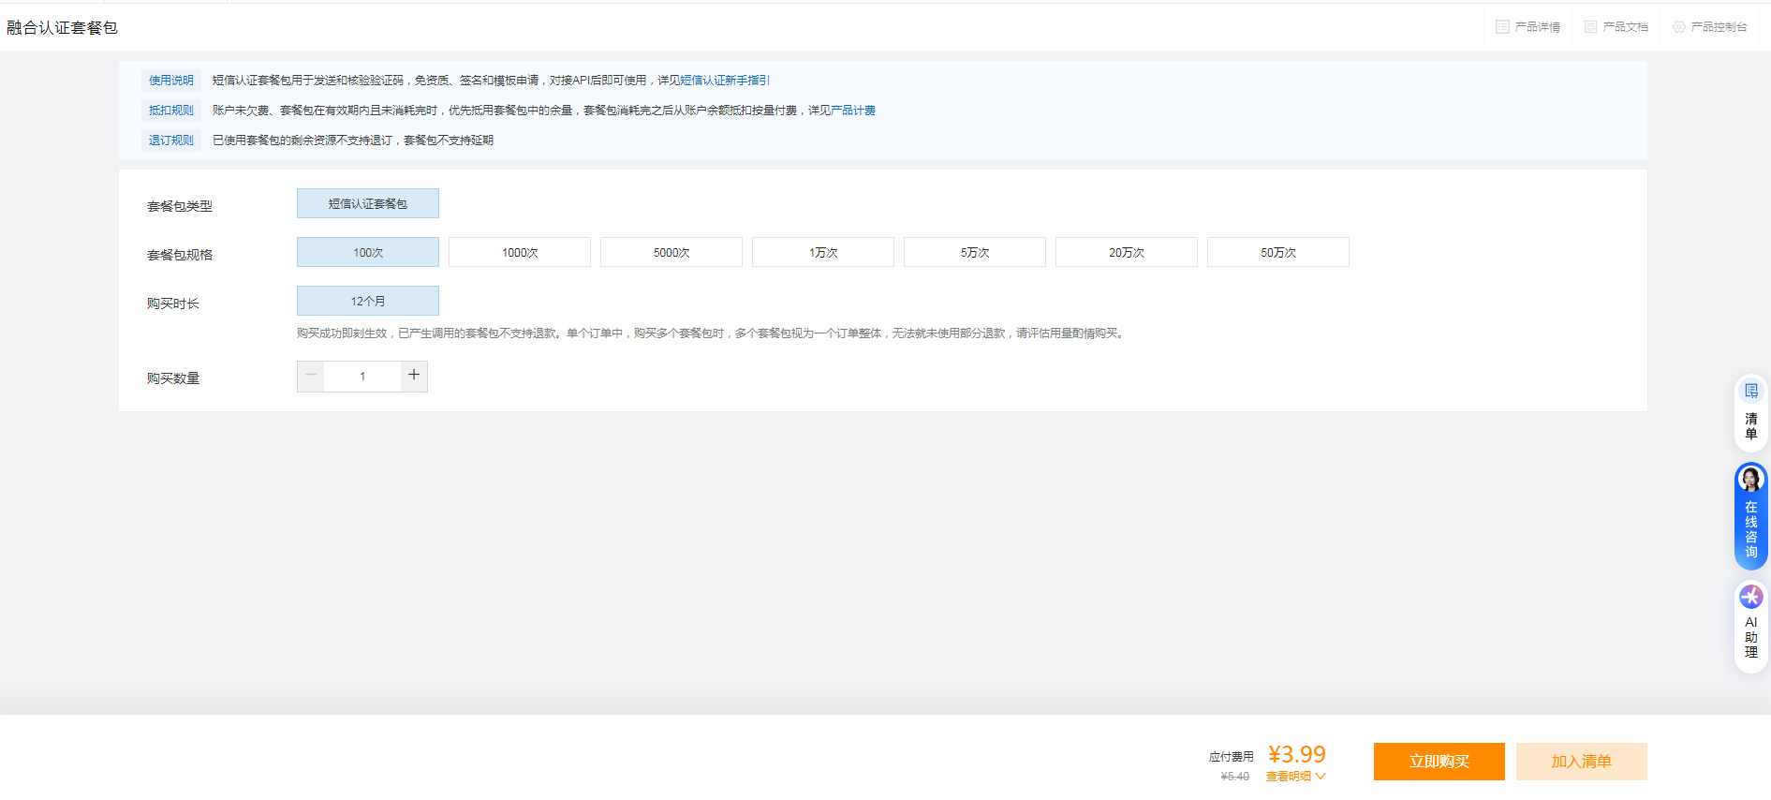Click the 立即购买 button
This screenshot has width=1771, height=800.
pos(1439,762)
